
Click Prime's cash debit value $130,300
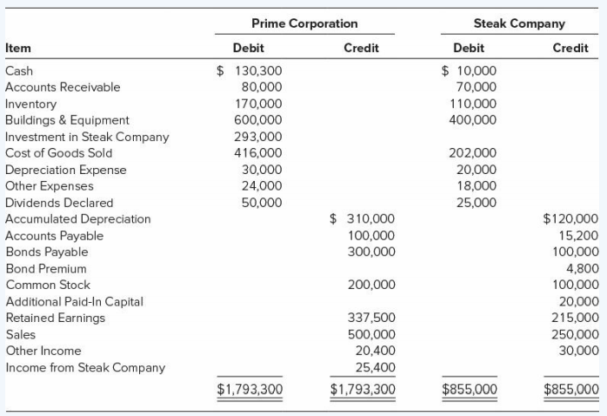[250, 70]
